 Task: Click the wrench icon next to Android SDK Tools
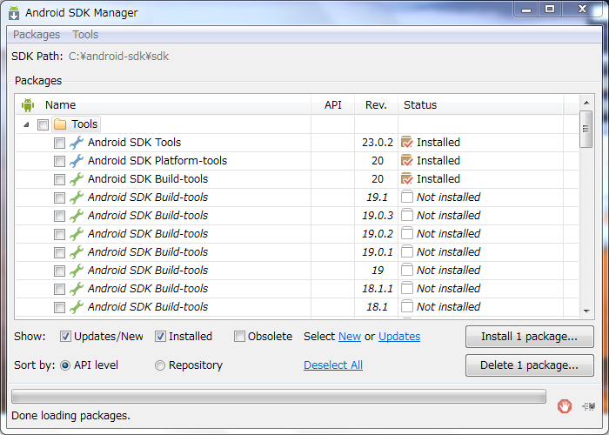coord(77,143)
